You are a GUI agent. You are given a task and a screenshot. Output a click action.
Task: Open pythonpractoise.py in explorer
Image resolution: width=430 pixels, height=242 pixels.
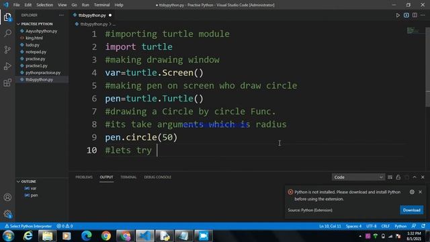(43, 73)
